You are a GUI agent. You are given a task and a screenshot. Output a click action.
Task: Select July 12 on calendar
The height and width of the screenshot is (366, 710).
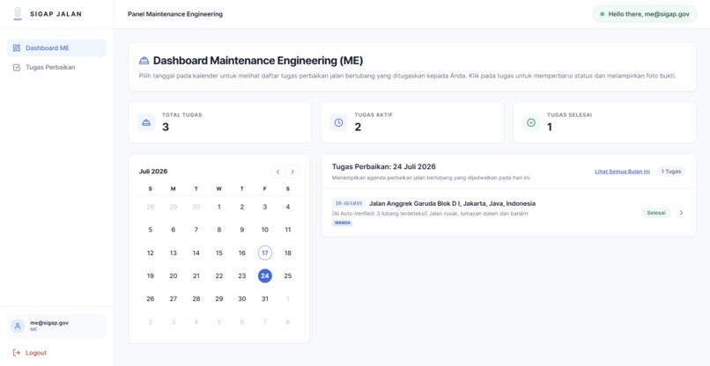[x=151, y=253]
